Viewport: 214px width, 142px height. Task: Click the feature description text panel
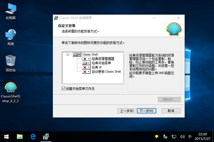pos(154,72)
